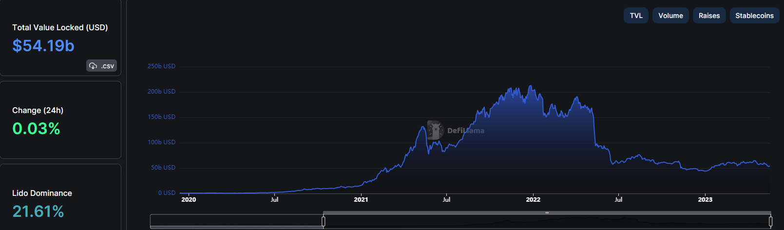
Task: Toggle the Volume chart overlay
Action: pos(670,16)
